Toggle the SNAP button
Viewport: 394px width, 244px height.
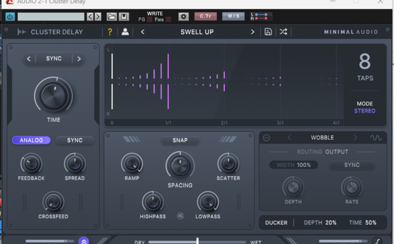180,140
